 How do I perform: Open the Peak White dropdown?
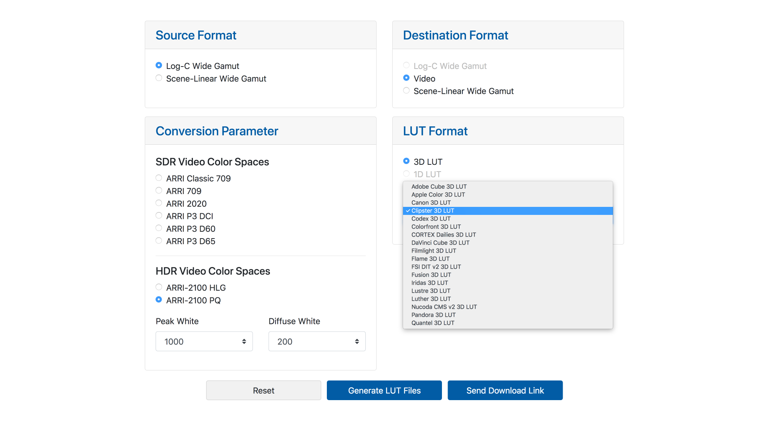point(204,341)
